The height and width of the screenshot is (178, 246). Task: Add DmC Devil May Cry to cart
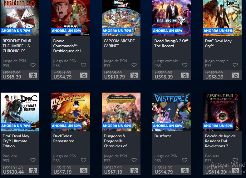pos(235,75)
